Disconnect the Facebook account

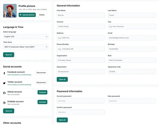[x=41, y=73]
